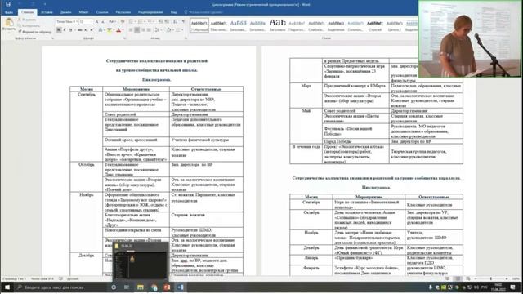Screen dimensions: 523x294
Task: Switch to the Дизайн (Design) tab
Action: pos(65,12)
